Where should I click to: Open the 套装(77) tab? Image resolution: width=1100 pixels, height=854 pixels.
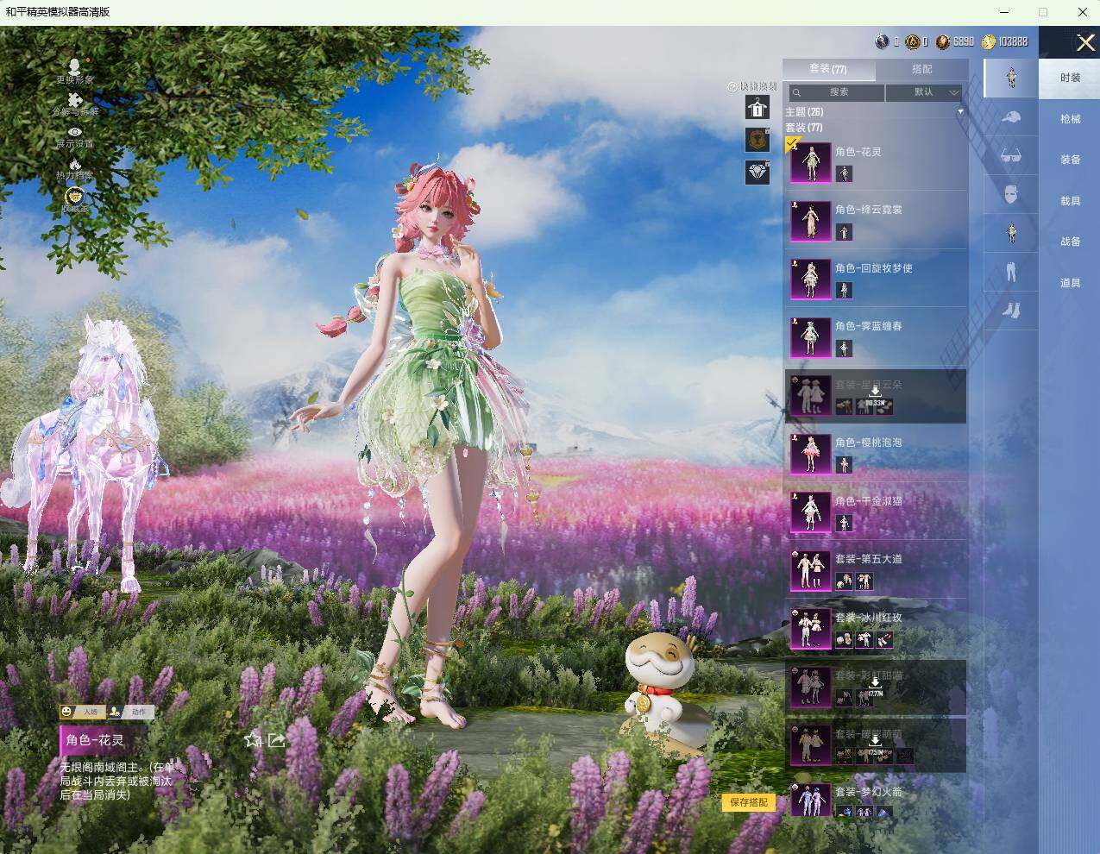tap(828, 69)
